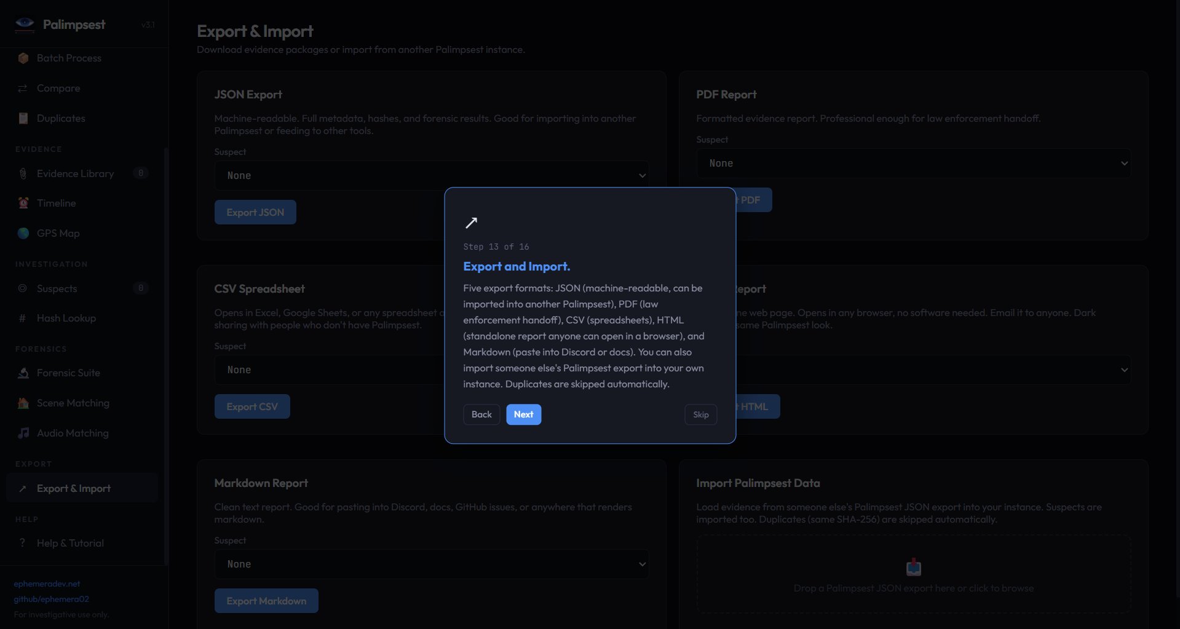
Task: Go Back to the previous tutorial step
Action: (x=481, y=415)
